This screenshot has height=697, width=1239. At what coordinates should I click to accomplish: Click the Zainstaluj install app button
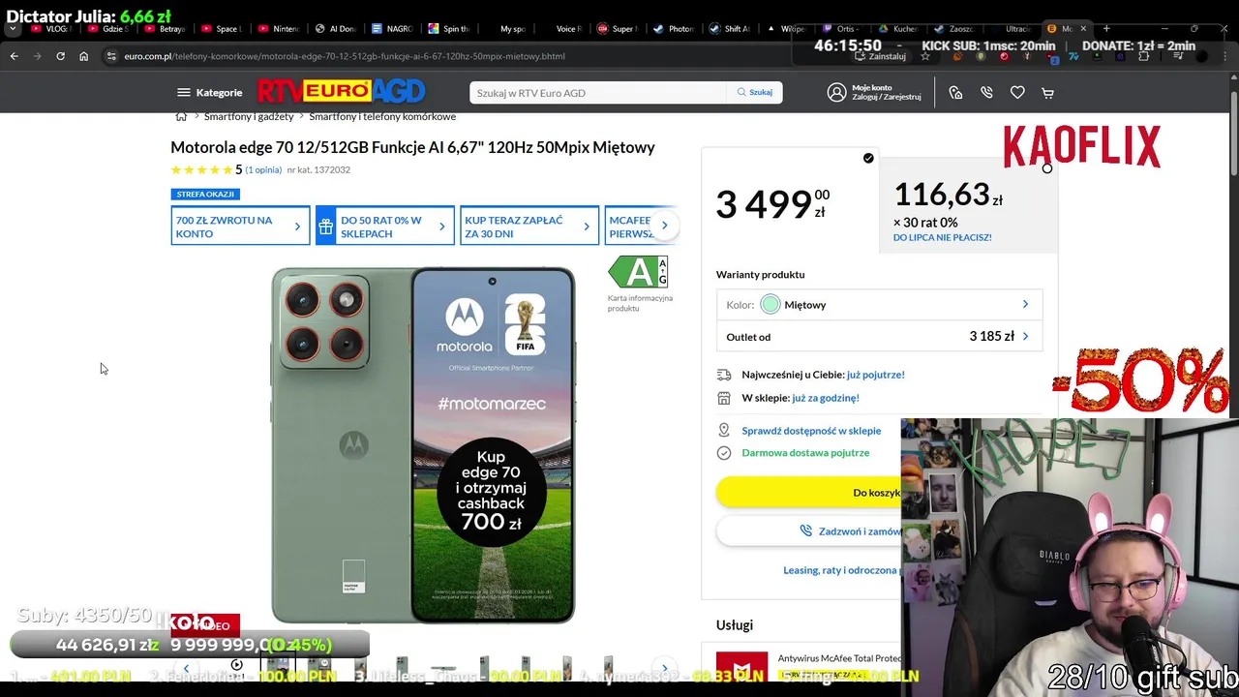tap(880, 56)
